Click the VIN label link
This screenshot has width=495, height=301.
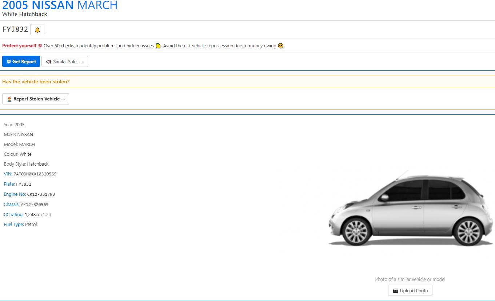8,174
